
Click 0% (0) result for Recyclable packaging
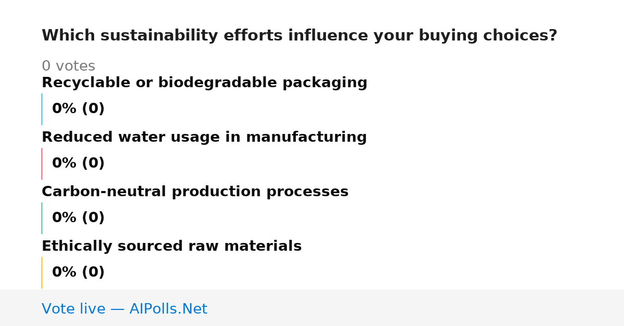[x=79, y=109]
